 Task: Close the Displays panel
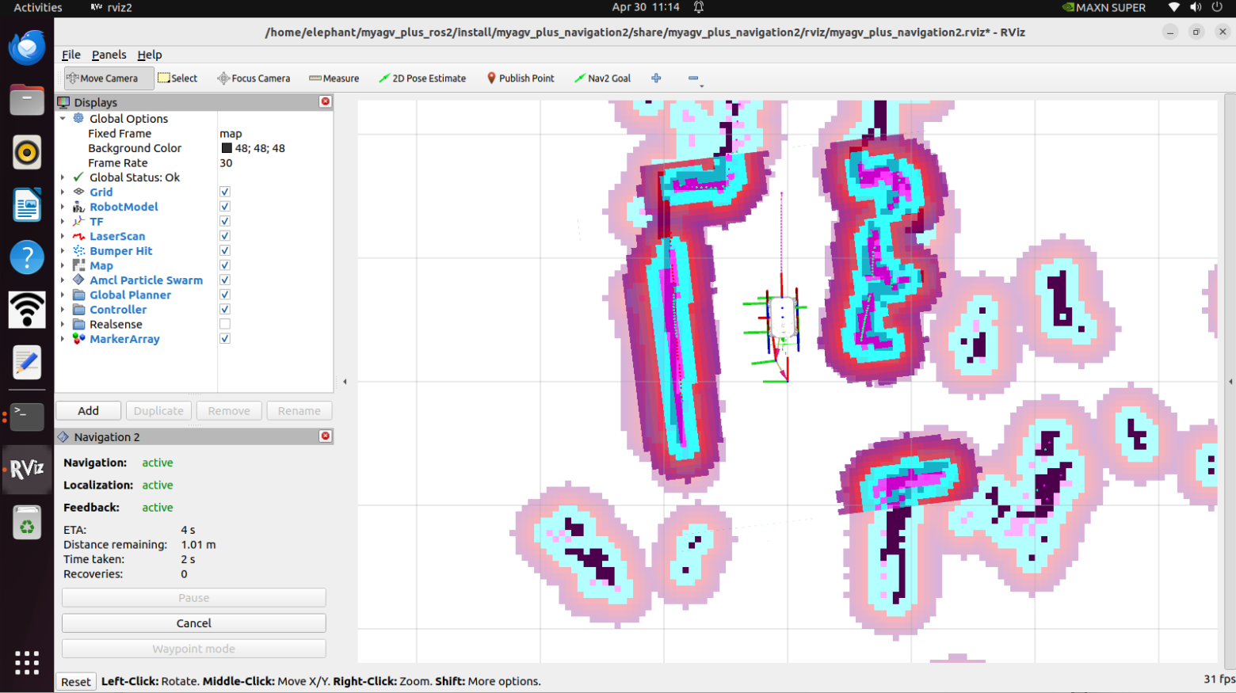[x=325, y=101]
